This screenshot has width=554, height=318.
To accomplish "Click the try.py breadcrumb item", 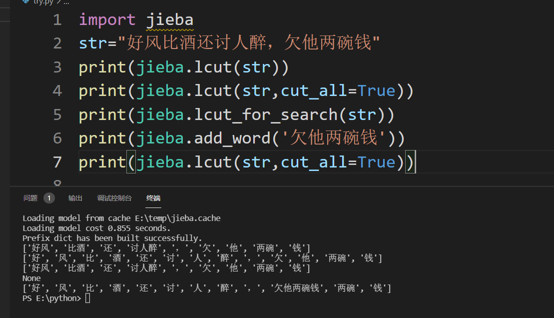I will pyautogui.click(x=43, y=2).
